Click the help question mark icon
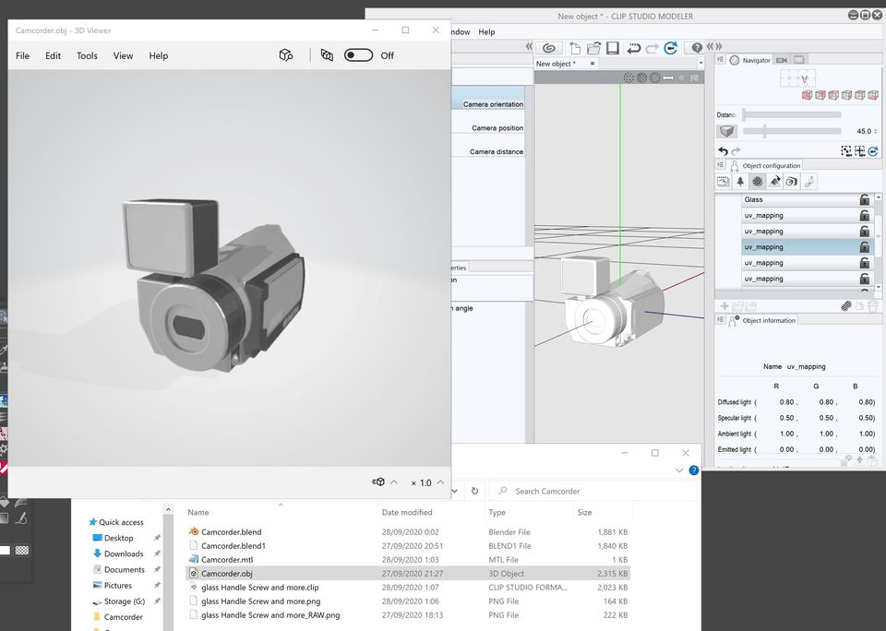886x631 pixels. [697, 48]
